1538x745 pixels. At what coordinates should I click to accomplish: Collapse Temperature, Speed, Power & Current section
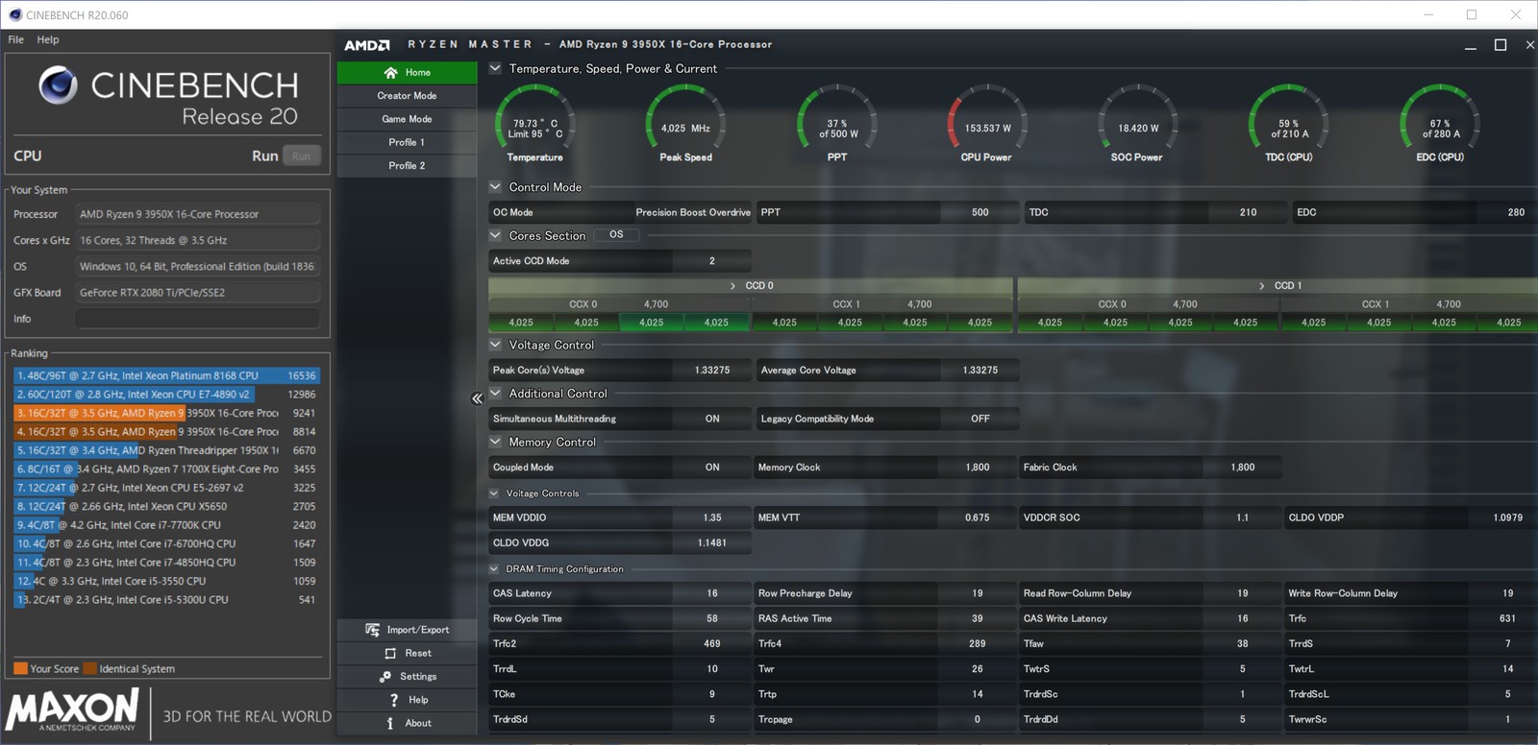[495, 68]
